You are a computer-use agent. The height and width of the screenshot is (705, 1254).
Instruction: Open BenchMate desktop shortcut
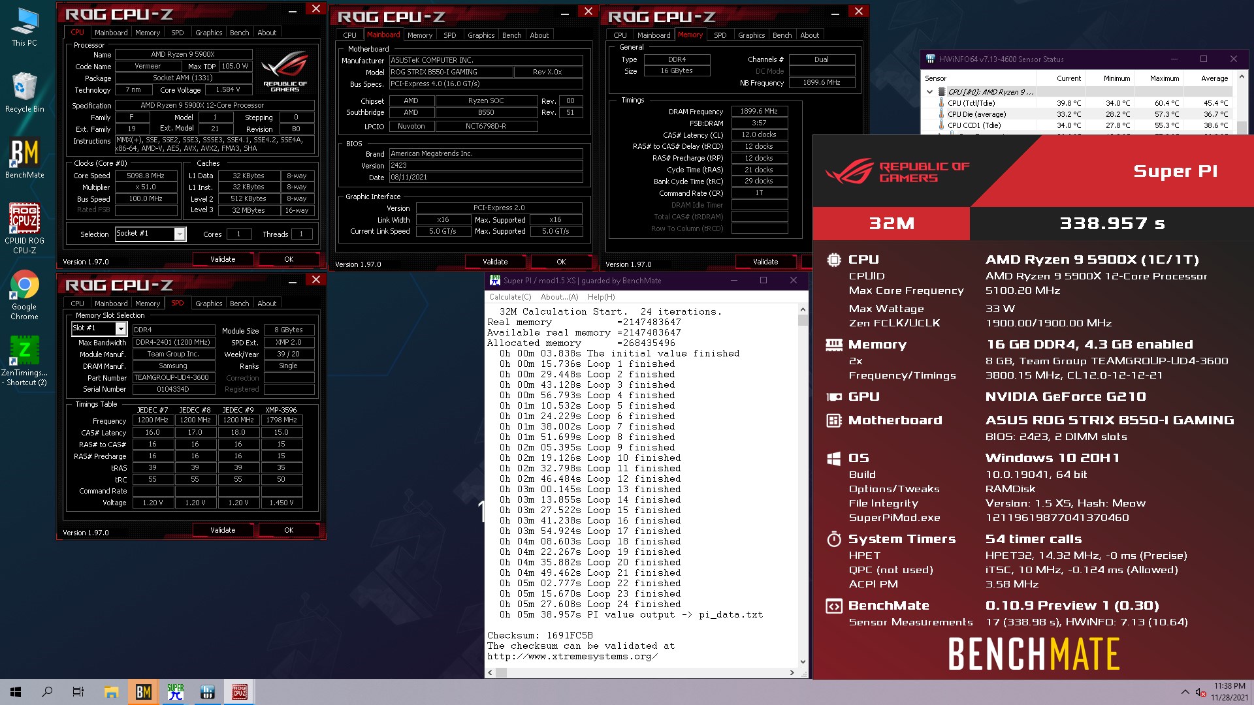[24, 159]
